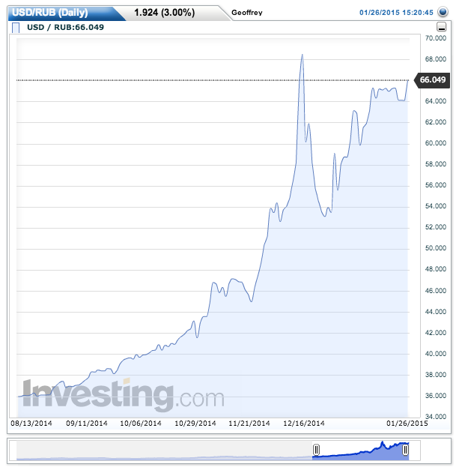Click the right range handle in navigator
This screenshot has width=459, height=470.
405,450
